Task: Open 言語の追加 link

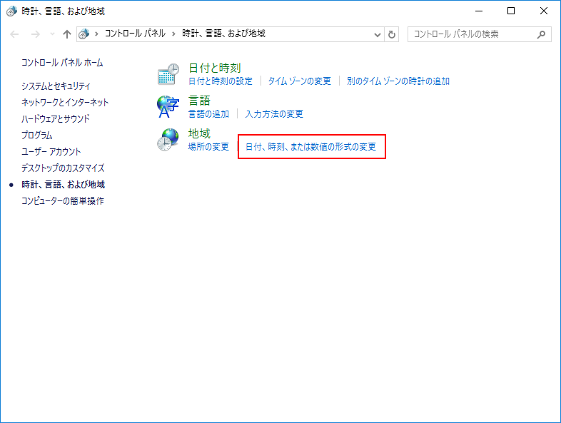Action: [208, 114]
